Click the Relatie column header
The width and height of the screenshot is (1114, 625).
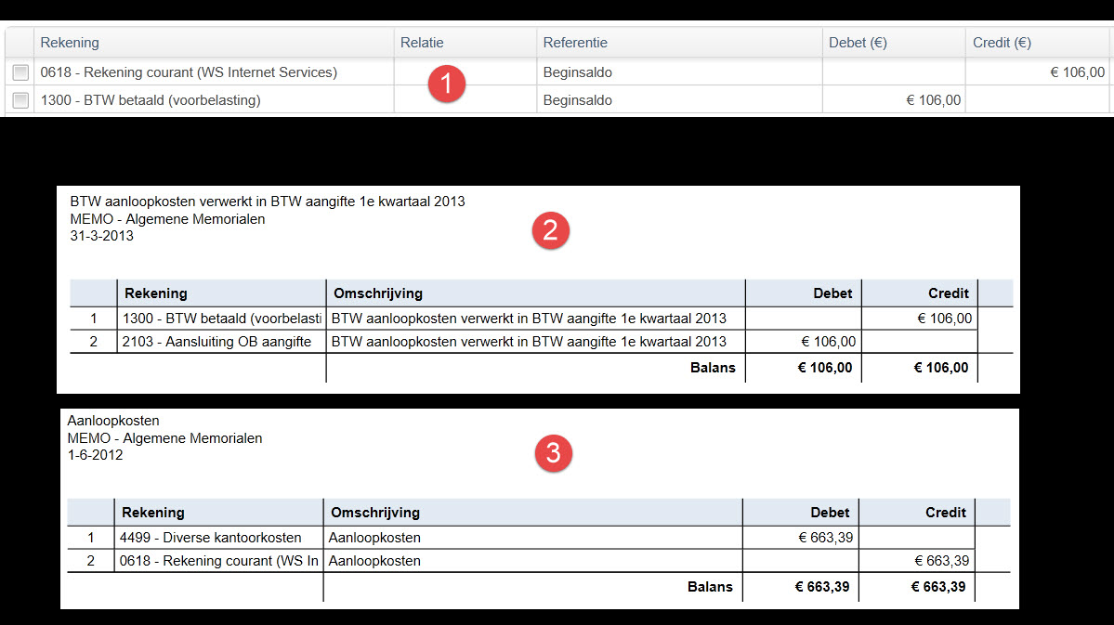point(422,43)
